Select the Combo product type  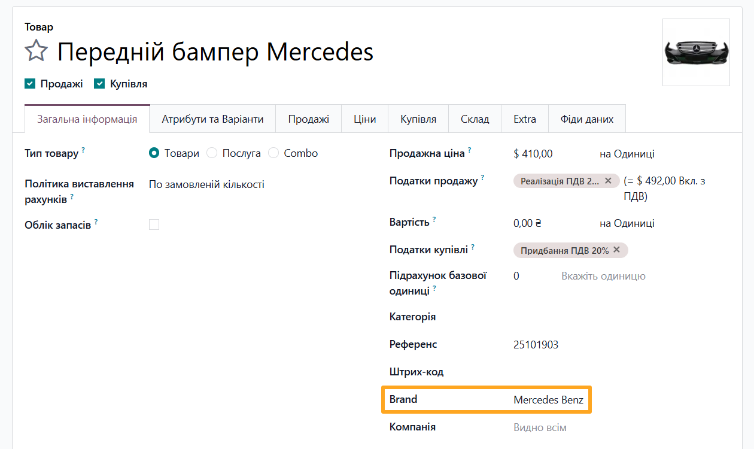pyautogui.click(x=273, y=153)
